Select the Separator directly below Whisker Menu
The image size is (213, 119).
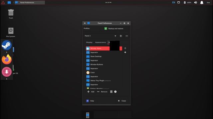tap(104, 52)
